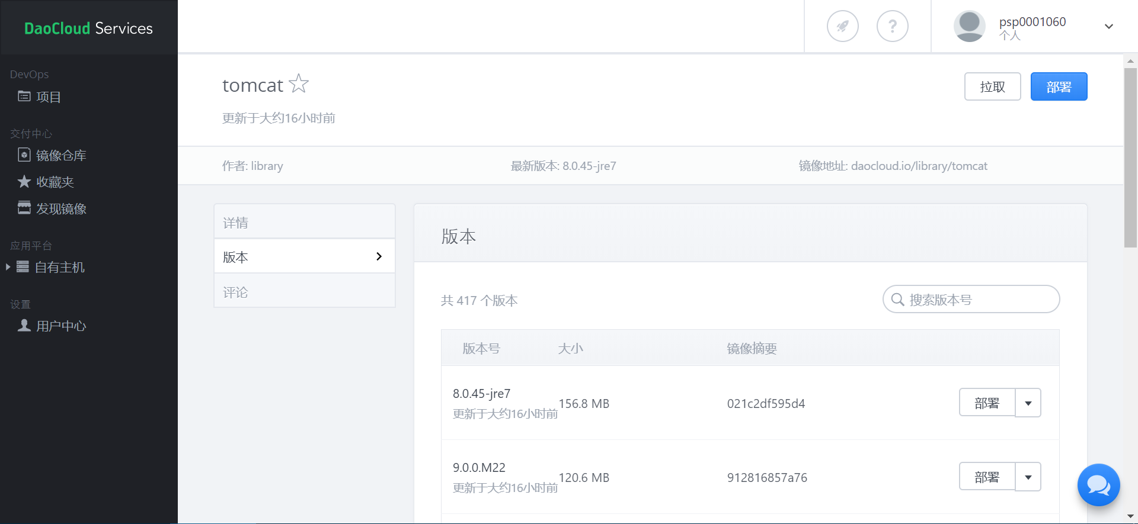This screenshot has height=524, width=1138.
Task: Click the search magnifier icon
Action: [897, 300]
